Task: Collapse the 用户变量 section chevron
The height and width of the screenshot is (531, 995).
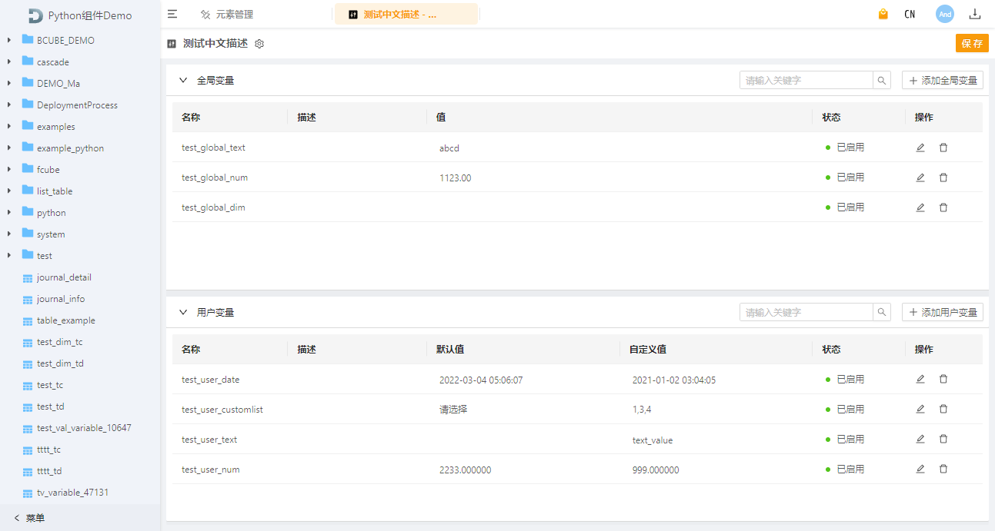Action: [183, 312]
